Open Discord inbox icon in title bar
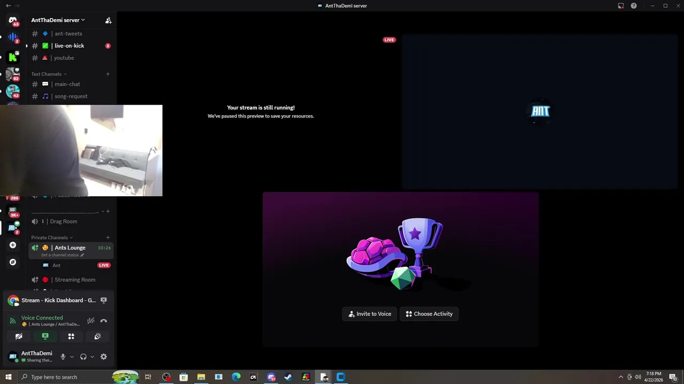 coord(621,6)
